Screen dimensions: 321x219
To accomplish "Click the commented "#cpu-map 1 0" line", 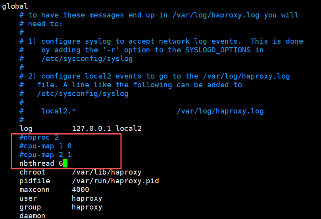I will click(46, 146).
